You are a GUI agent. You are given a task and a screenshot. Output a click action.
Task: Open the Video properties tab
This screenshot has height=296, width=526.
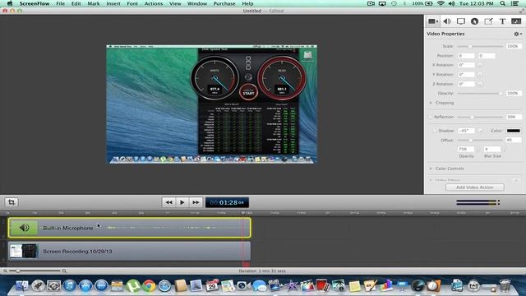pos(433,21)
